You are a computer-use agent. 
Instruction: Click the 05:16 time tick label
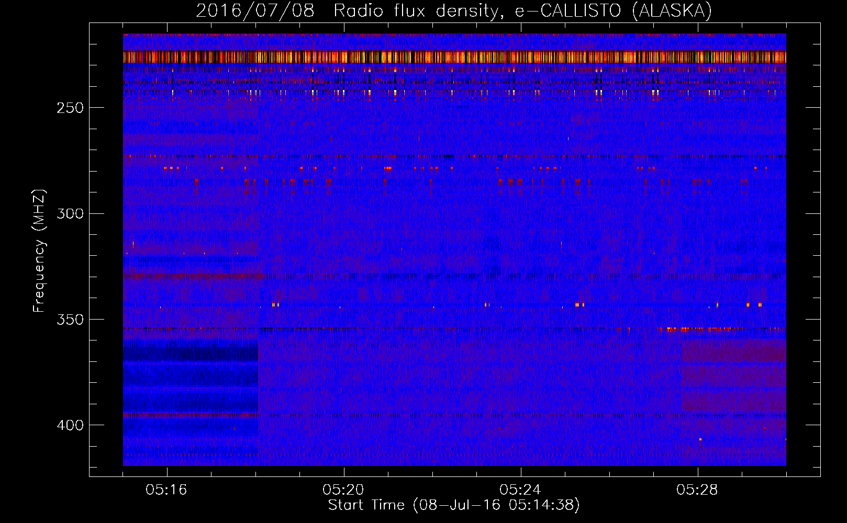tap(166, 490)
